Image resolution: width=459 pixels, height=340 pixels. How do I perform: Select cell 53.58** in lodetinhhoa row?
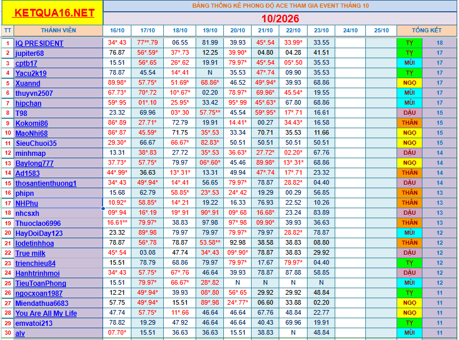(210, 243)
